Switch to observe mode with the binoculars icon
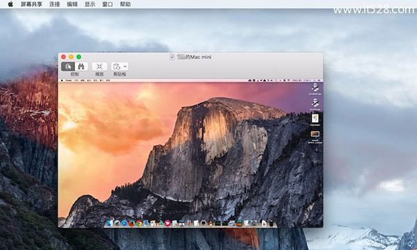The width and height of the screenshot is (417, 250). coord(81,67)
